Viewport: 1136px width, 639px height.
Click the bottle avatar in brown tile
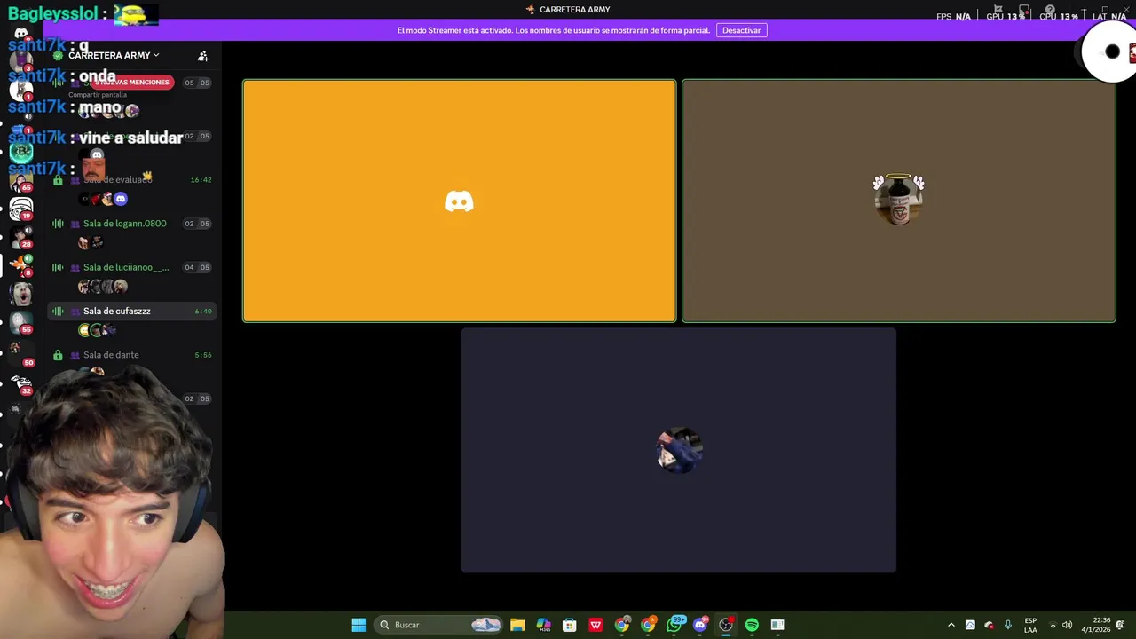pos(898,199)
